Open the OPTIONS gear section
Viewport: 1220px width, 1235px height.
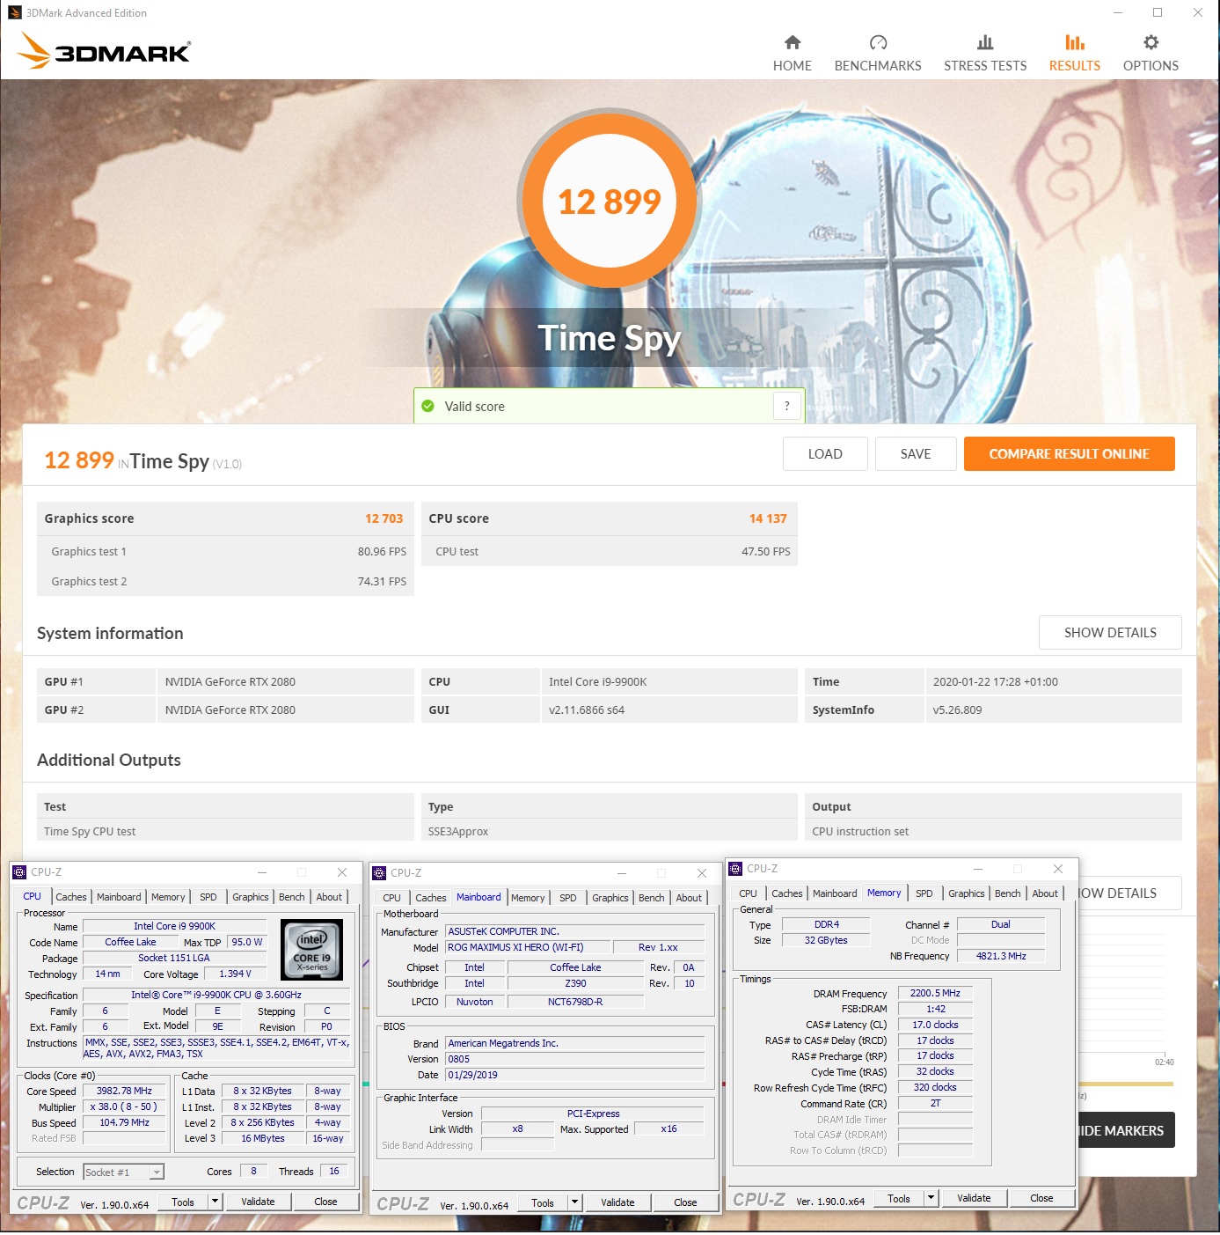(1151, 54)
